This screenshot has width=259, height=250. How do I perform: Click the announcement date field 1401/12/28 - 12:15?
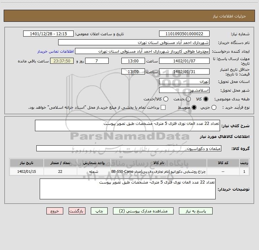(x=48, y=34)
